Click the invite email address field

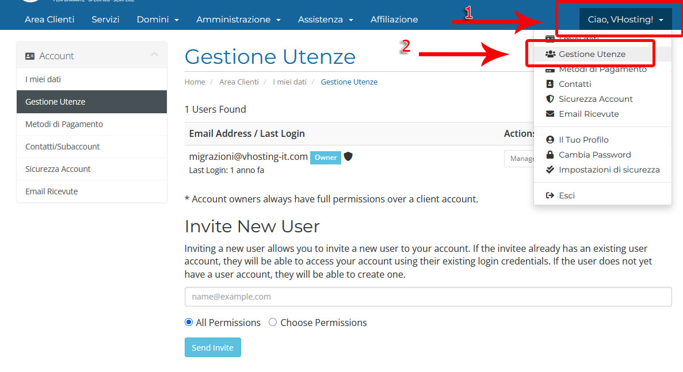(x=428, y=297)
